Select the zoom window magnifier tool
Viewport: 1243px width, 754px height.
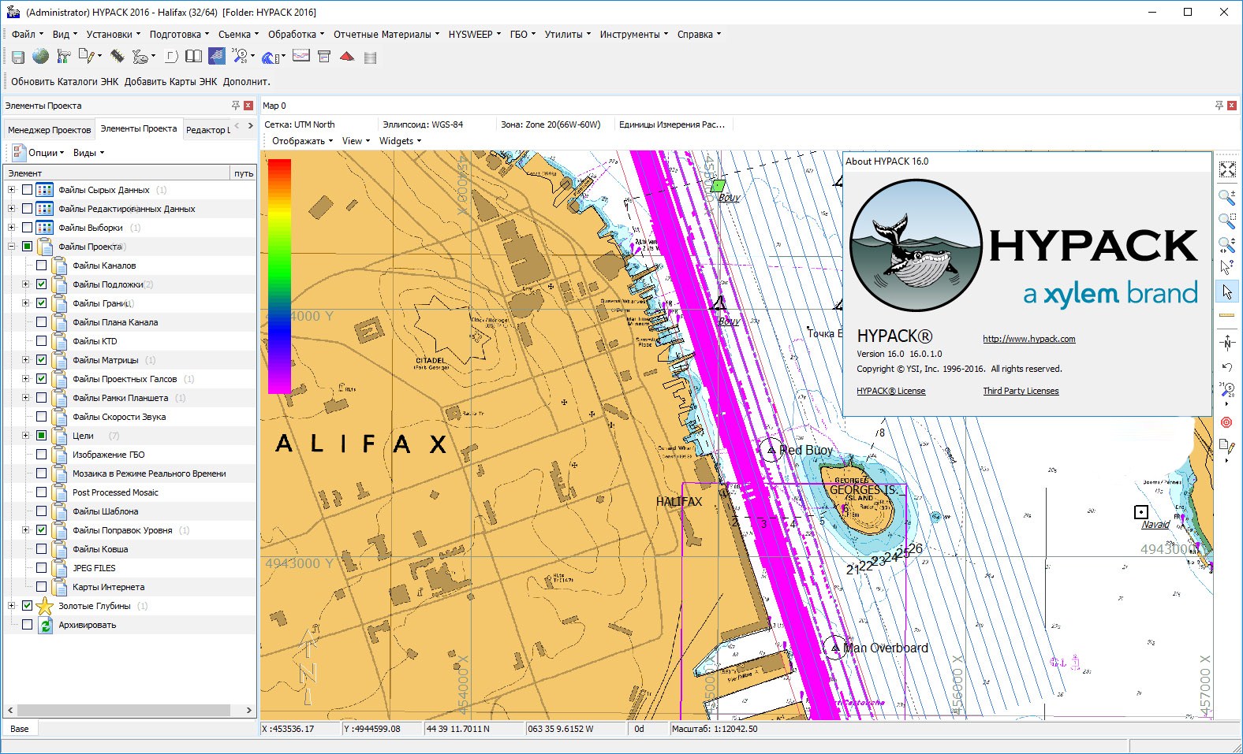coord(1227,221)
